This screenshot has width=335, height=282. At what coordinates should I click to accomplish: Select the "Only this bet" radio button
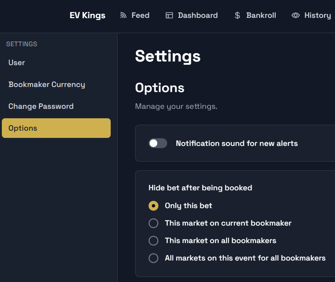click(x=154, y=206)
